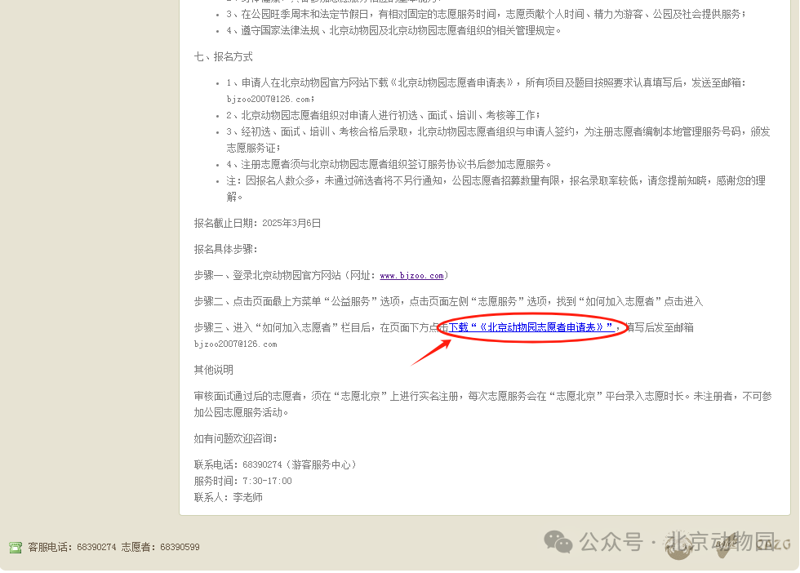This screenshot has height=573, width=800.
Task: Click the email bjzoo2007@126.com in item 1
Action: point(270,99)
